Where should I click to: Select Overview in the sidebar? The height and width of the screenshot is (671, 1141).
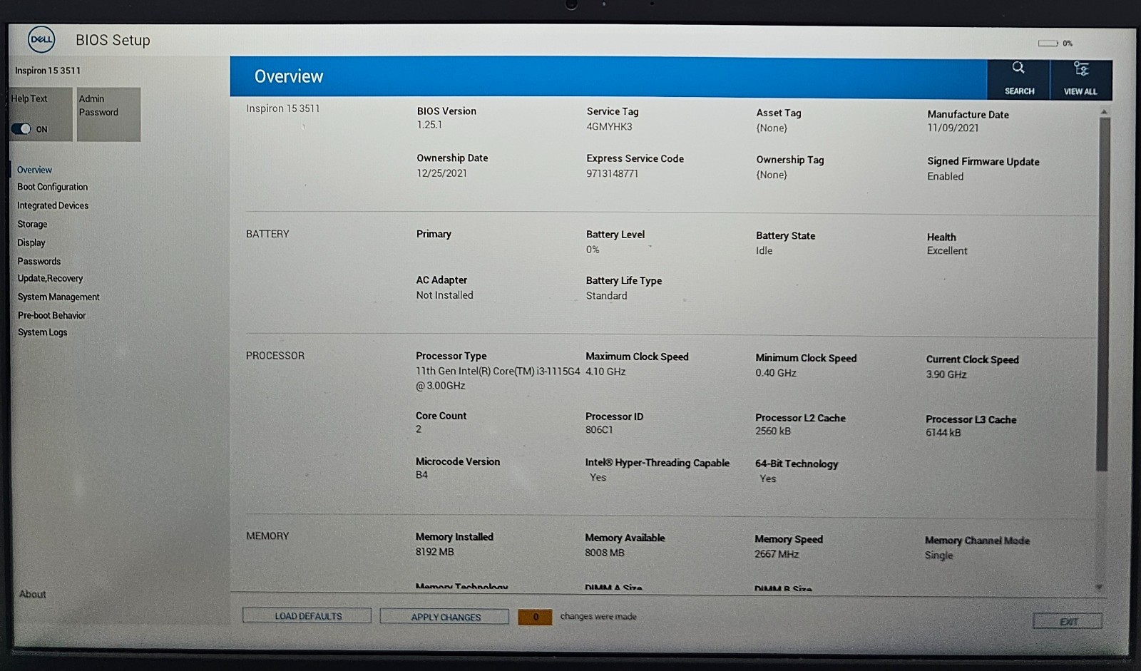pyautogui.click(x=34, y=170)
